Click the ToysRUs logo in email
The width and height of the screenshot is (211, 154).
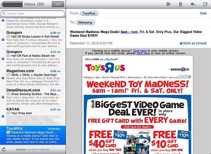(x=105, y=67)
